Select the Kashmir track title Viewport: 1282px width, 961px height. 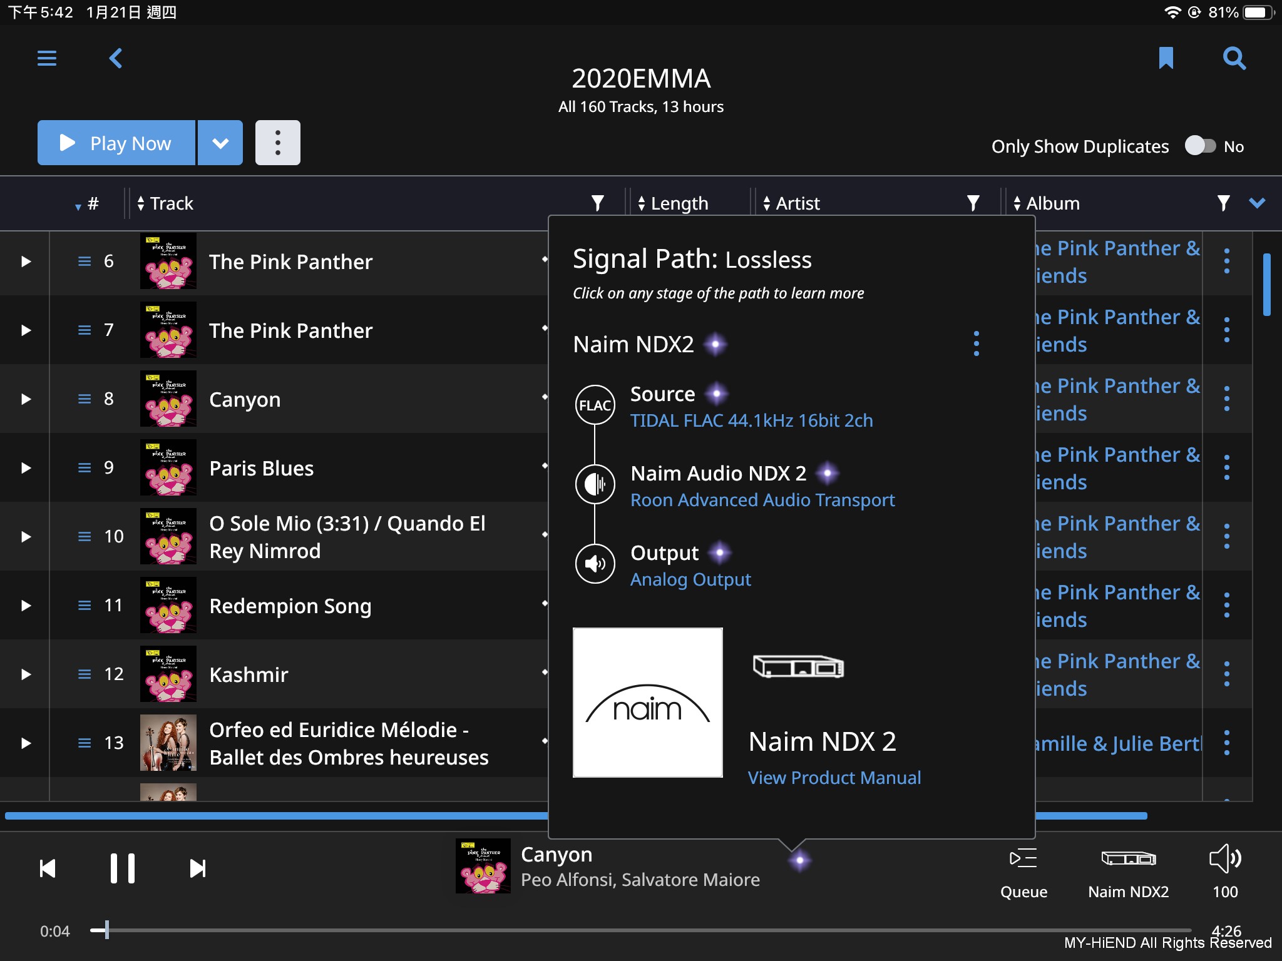coord(249,674)
